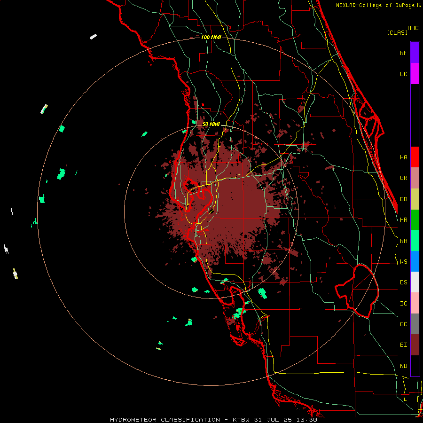Click the GR legend label

pos(403,178)
